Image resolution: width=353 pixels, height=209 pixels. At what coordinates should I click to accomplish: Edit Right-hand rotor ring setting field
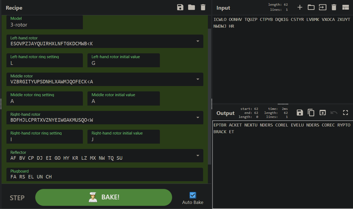point(45,137)
